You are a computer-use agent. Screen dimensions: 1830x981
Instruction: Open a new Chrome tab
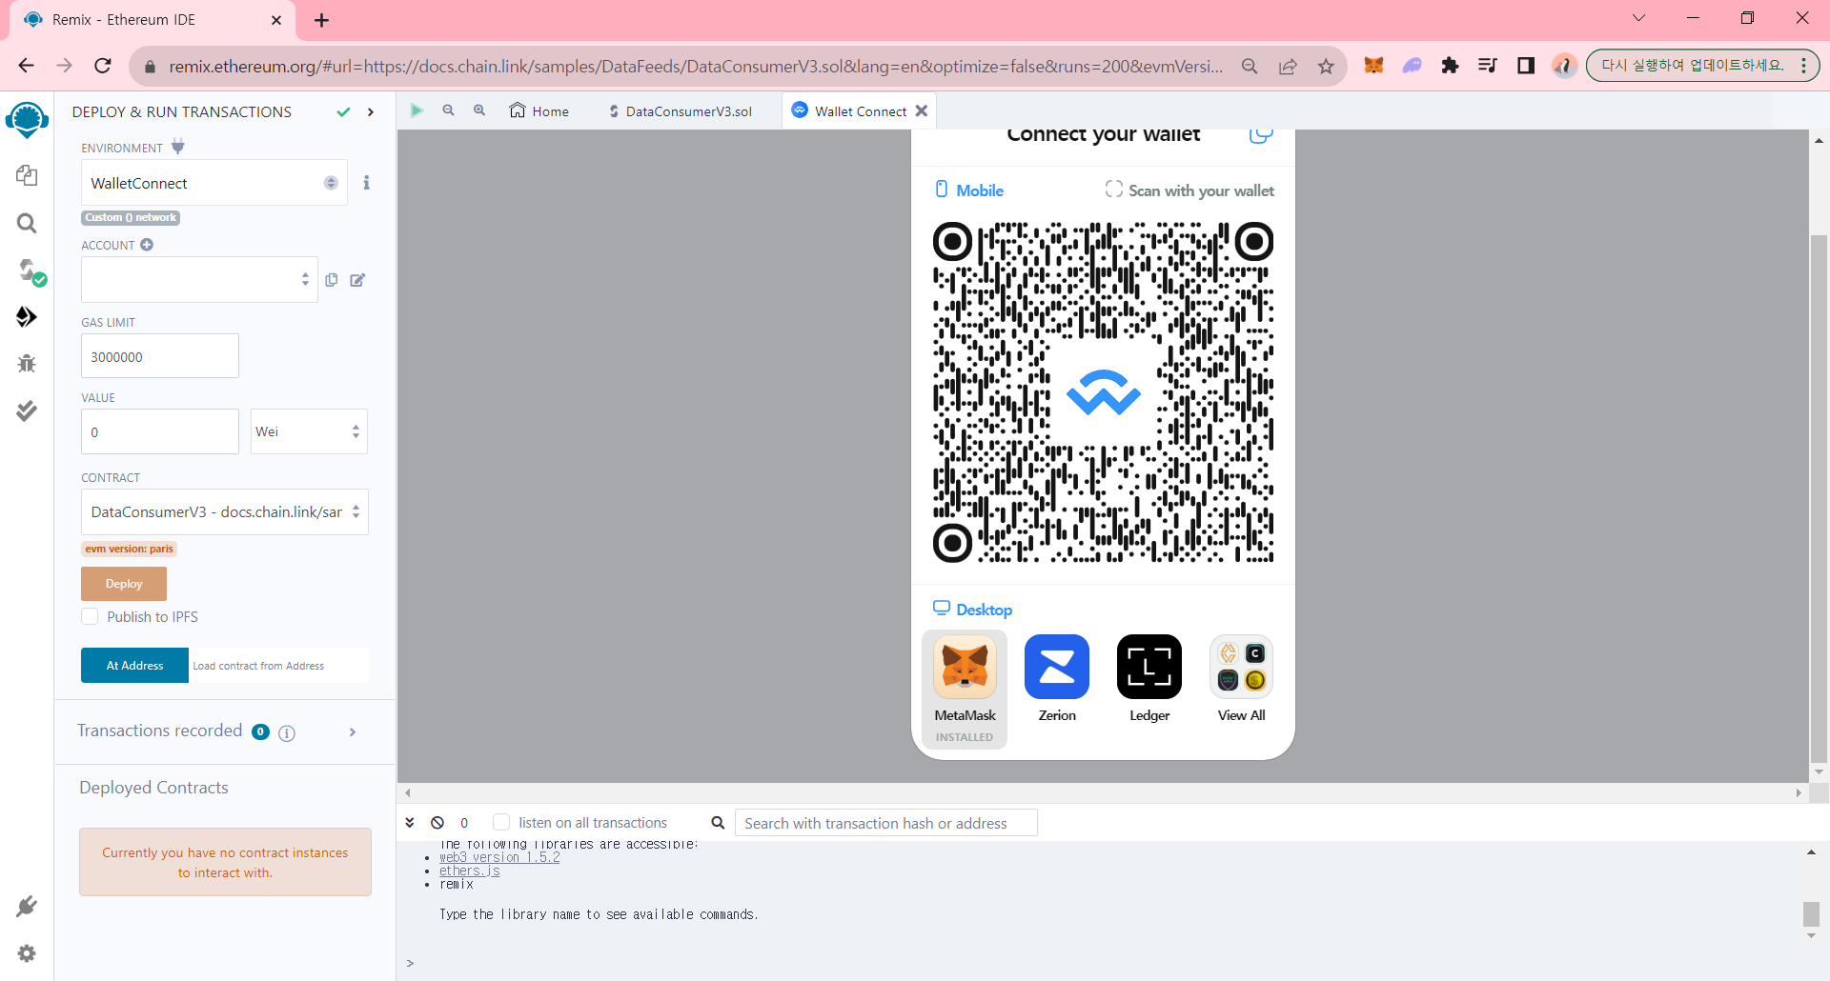pos(321,20)
